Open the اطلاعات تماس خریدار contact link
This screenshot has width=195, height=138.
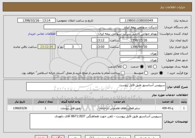pyautogui.click(x=42, y=34)
